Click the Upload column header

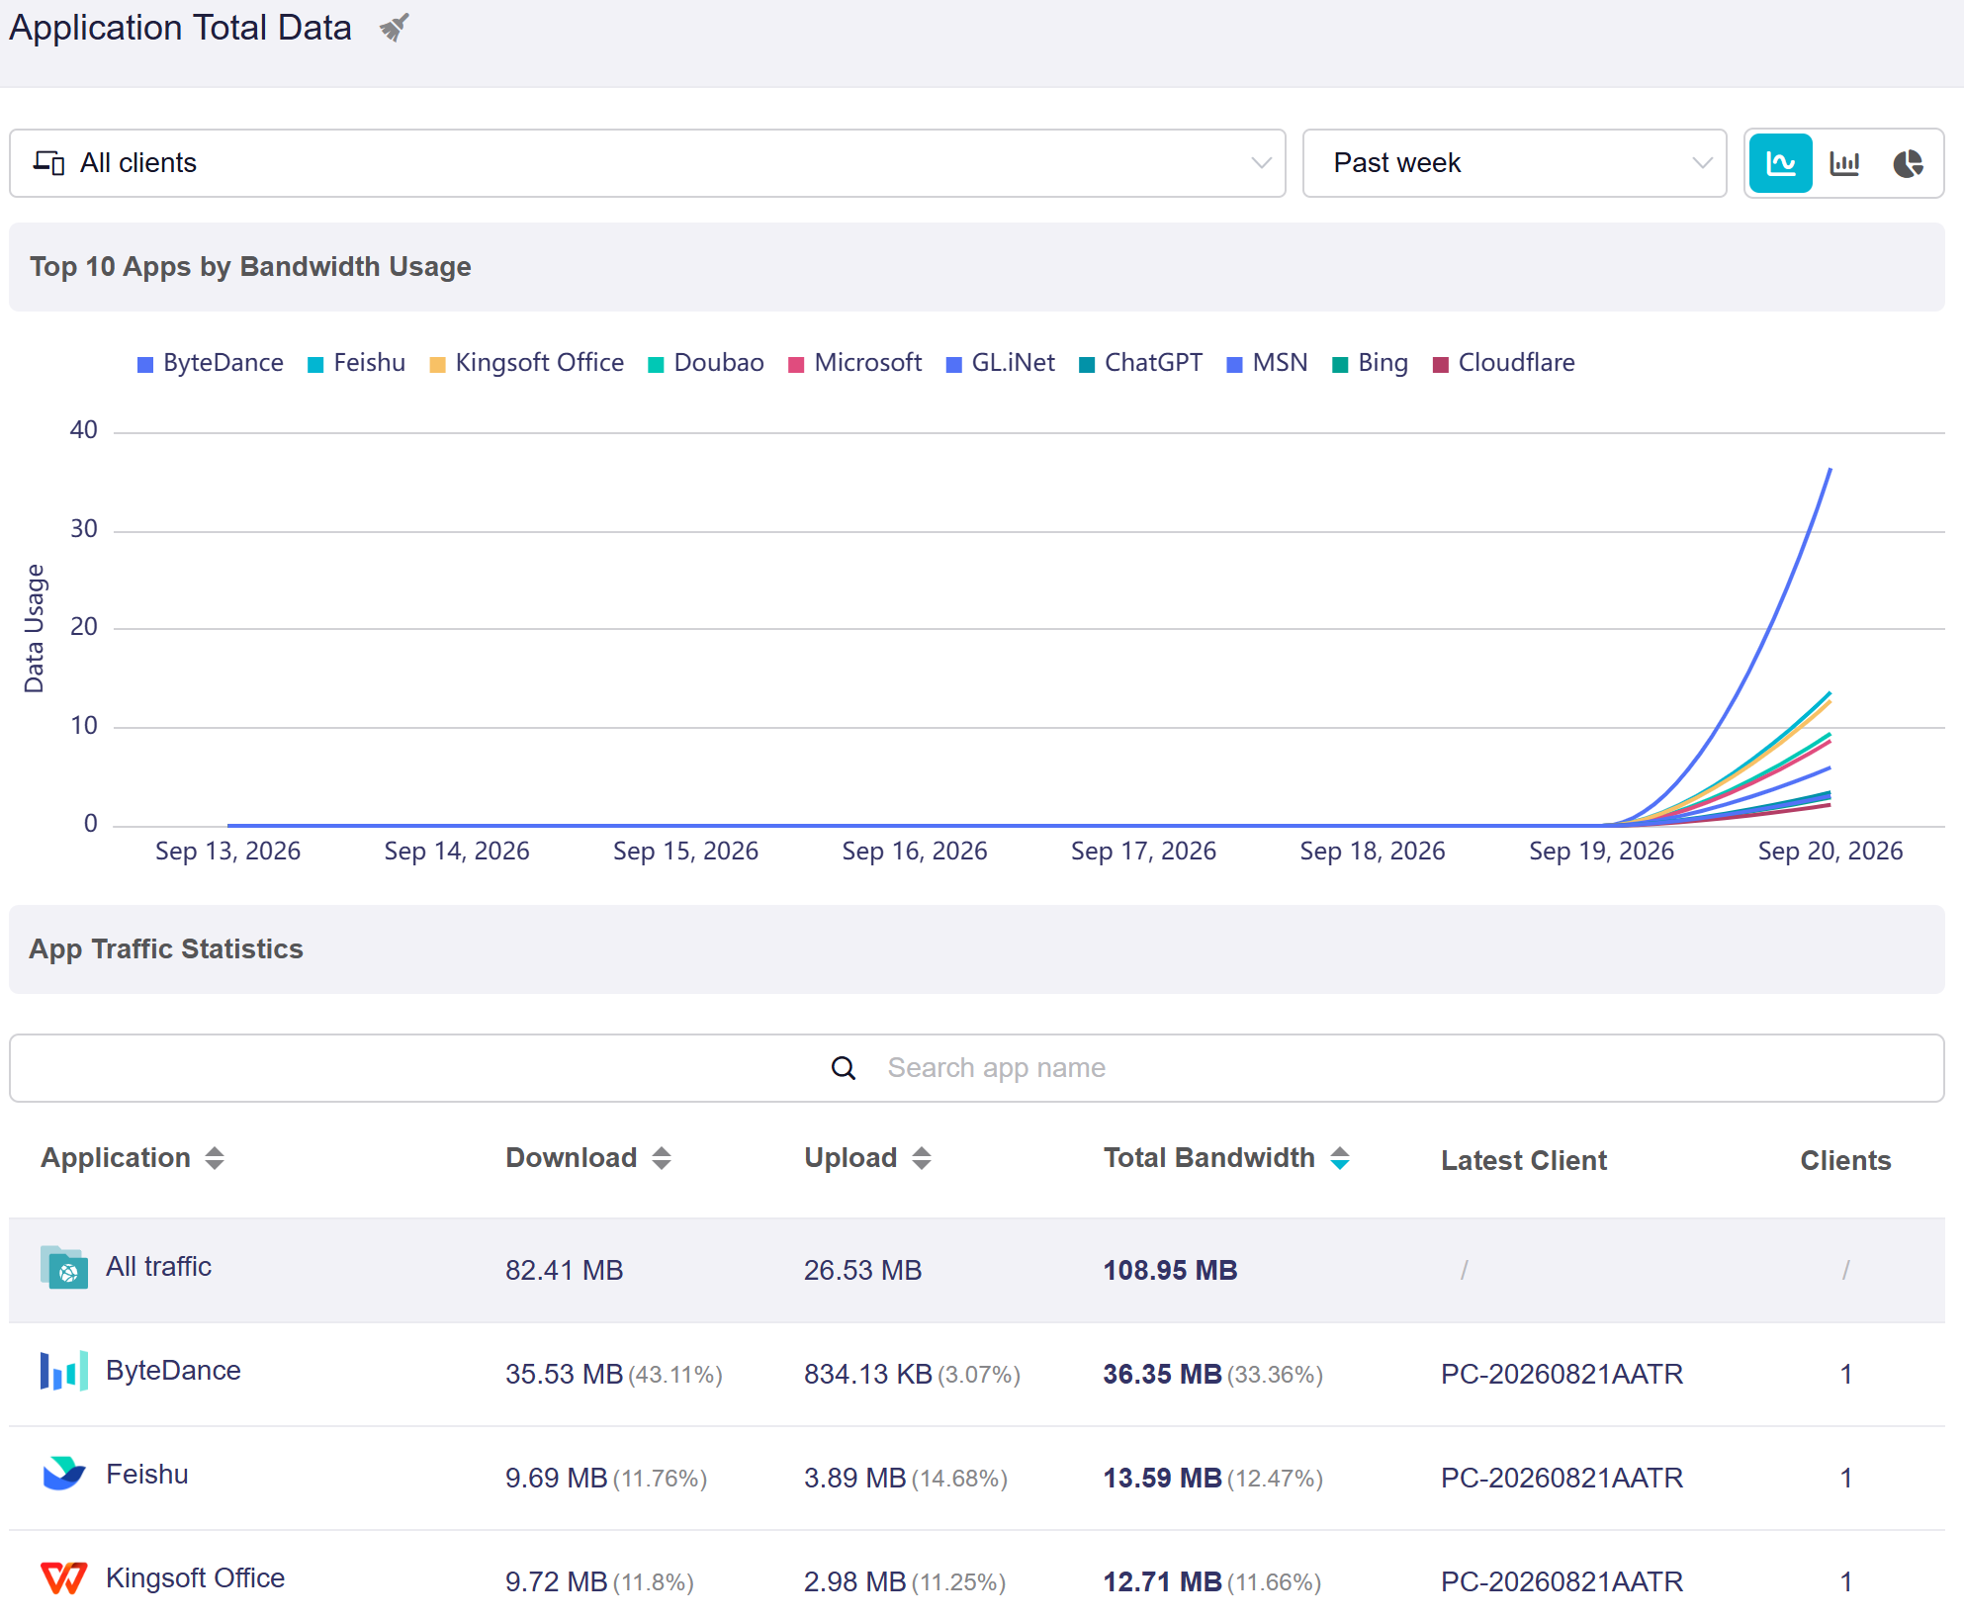pyautogui.click(x=850, y=1158)
